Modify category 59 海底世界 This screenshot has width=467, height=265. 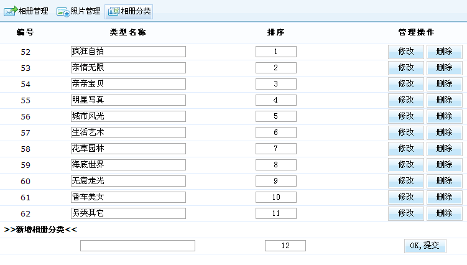pyautogui.click(x=405, y=165)
